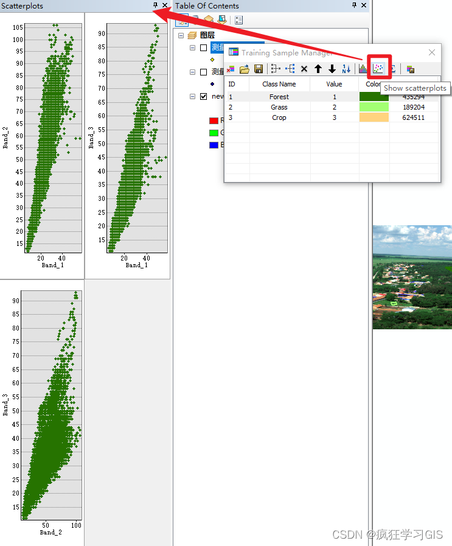
Task: Click the Class Name column header
Action: (x=279, y=84)
